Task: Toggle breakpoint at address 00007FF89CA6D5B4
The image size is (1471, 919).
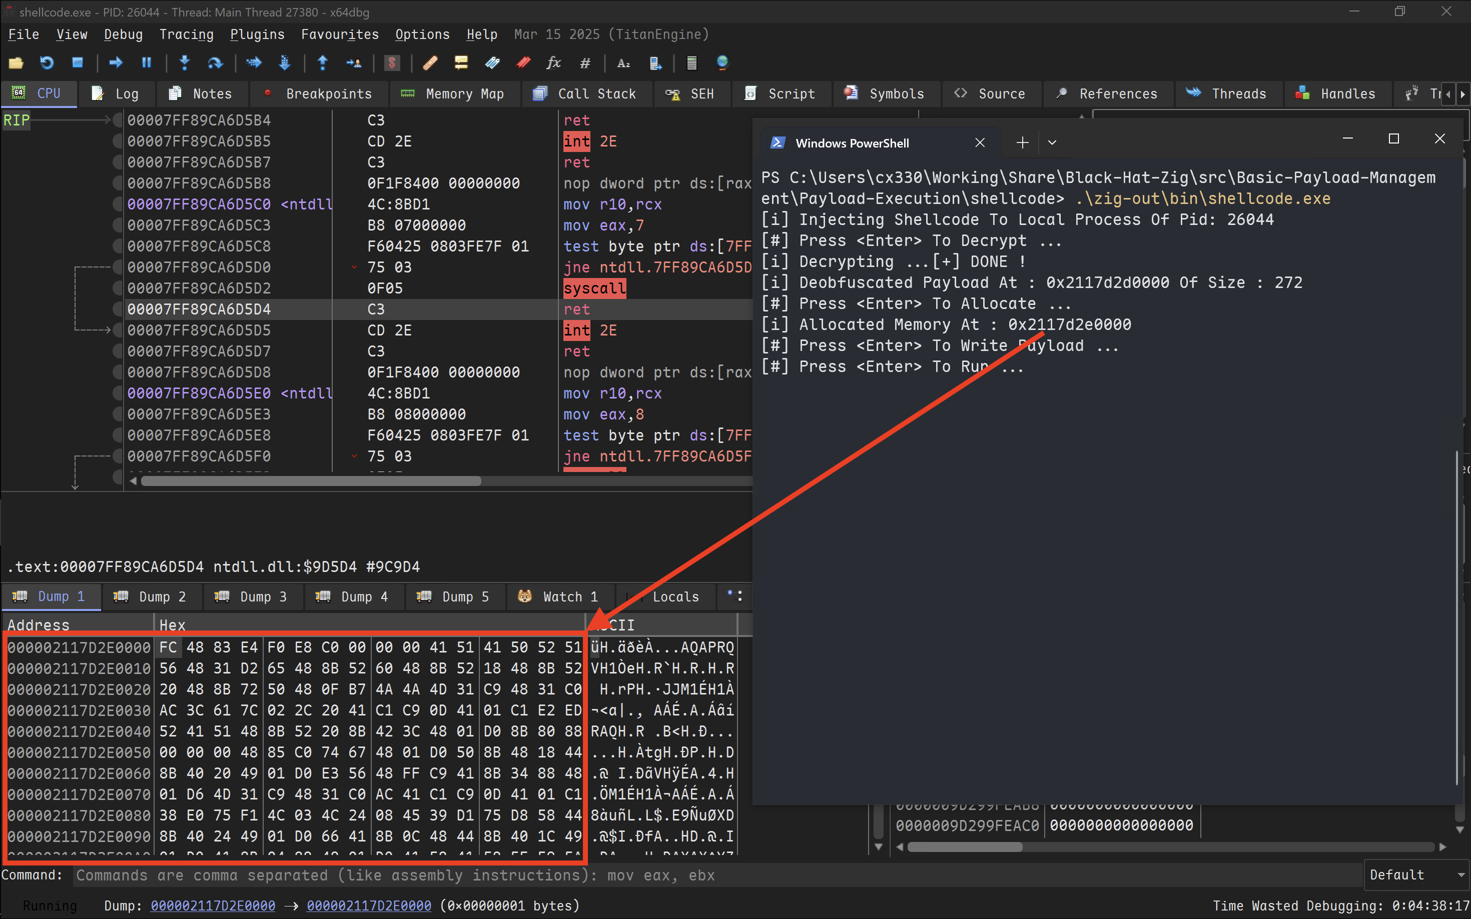Action: (x=118, y=120)
